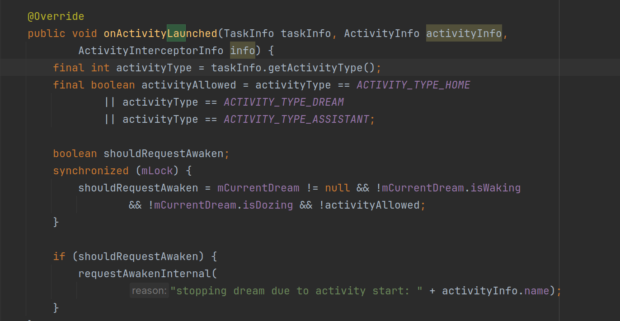Click the ACTIVITY_TYPE_HOME constant
Image resolution: width=620 pixels, height=321 pixels.
click(x=413, y=85)
